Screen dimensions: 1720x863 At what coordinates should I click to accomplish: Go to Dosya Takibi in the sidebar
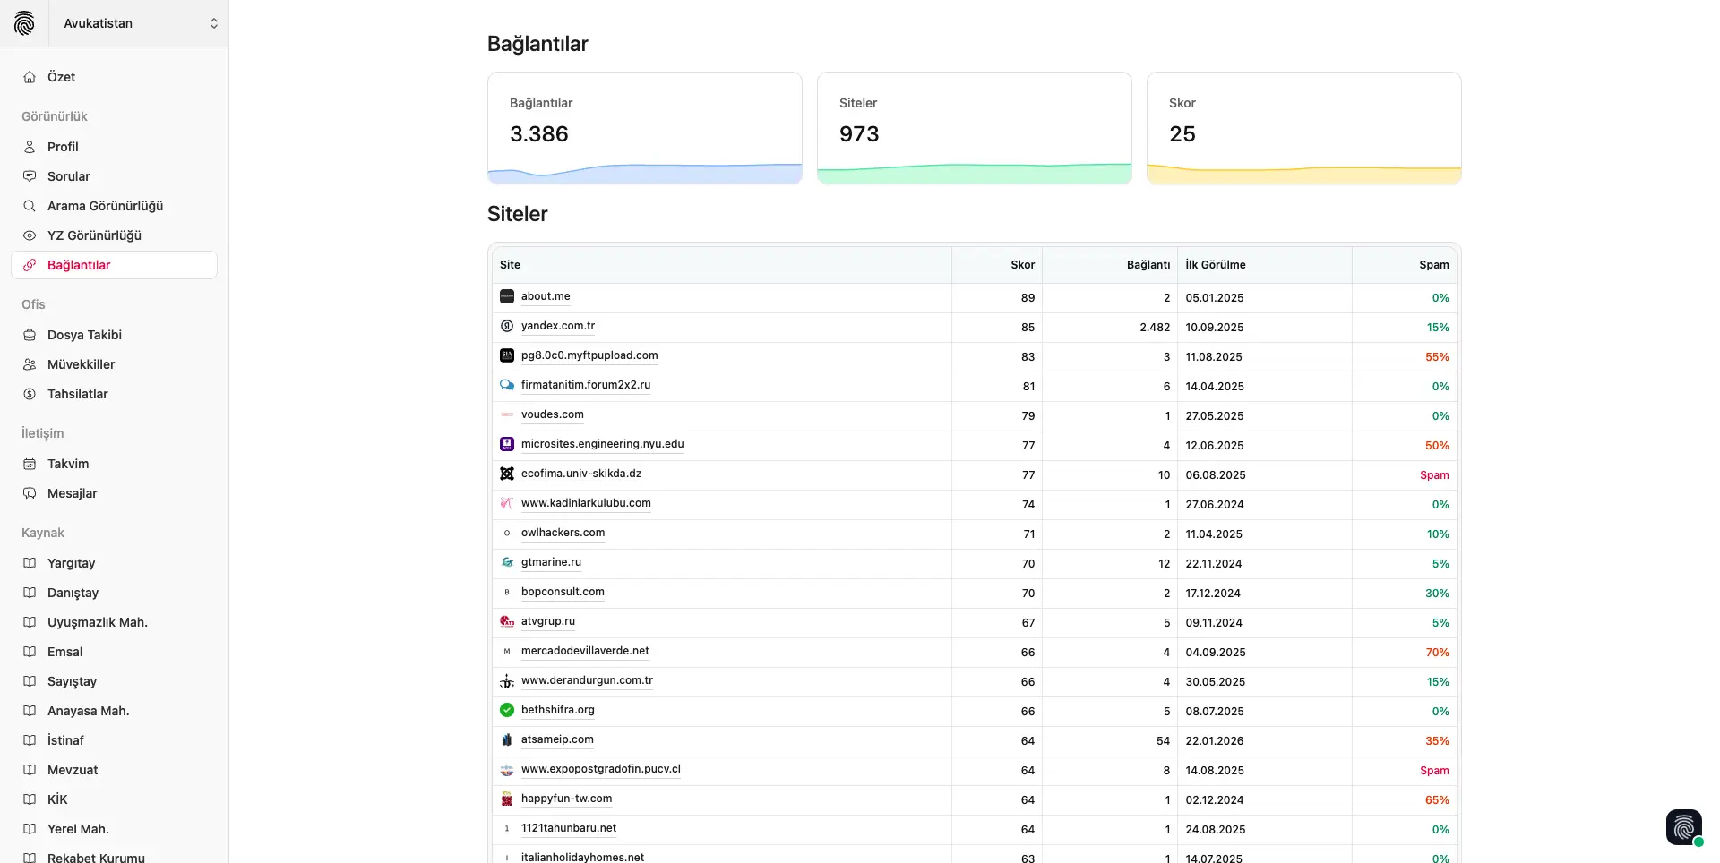(x=84, y=335)
